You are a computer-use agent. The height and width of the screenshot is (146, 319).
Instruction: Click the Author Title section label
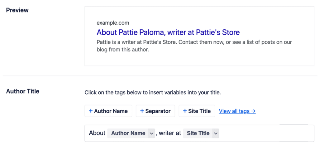(x=23, y=91)
